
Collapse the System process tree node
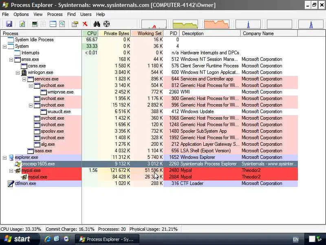coord(4,47)
